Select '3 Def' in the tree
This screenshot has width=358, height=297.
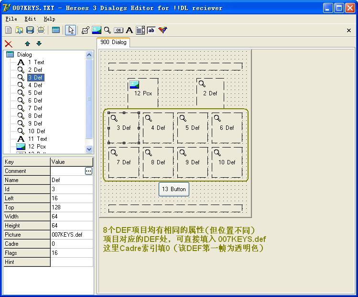pyautogui.click(x=36, y=78)
